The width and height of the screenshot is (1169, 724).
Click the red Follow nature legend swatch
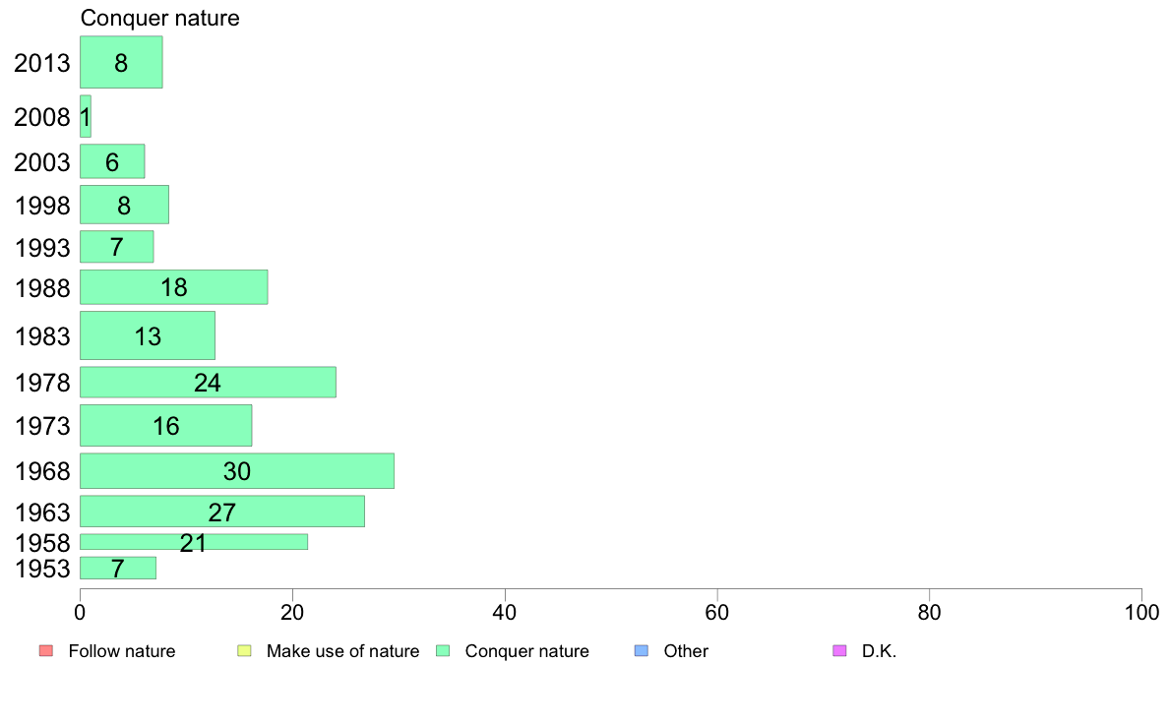[45, 651]
